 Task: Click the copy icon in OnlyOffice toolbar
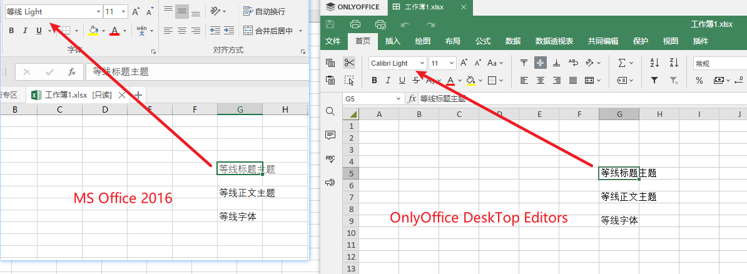[x=330, y=63]
